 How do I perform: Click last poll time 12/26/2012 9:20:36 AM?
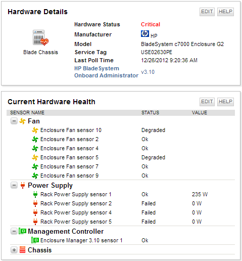point(169,60)
